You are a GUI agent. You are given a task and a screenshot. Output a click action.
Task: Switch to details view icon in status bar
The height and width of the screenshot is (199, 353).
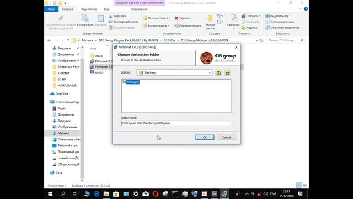pyautogui.click(x=299, y=186)
